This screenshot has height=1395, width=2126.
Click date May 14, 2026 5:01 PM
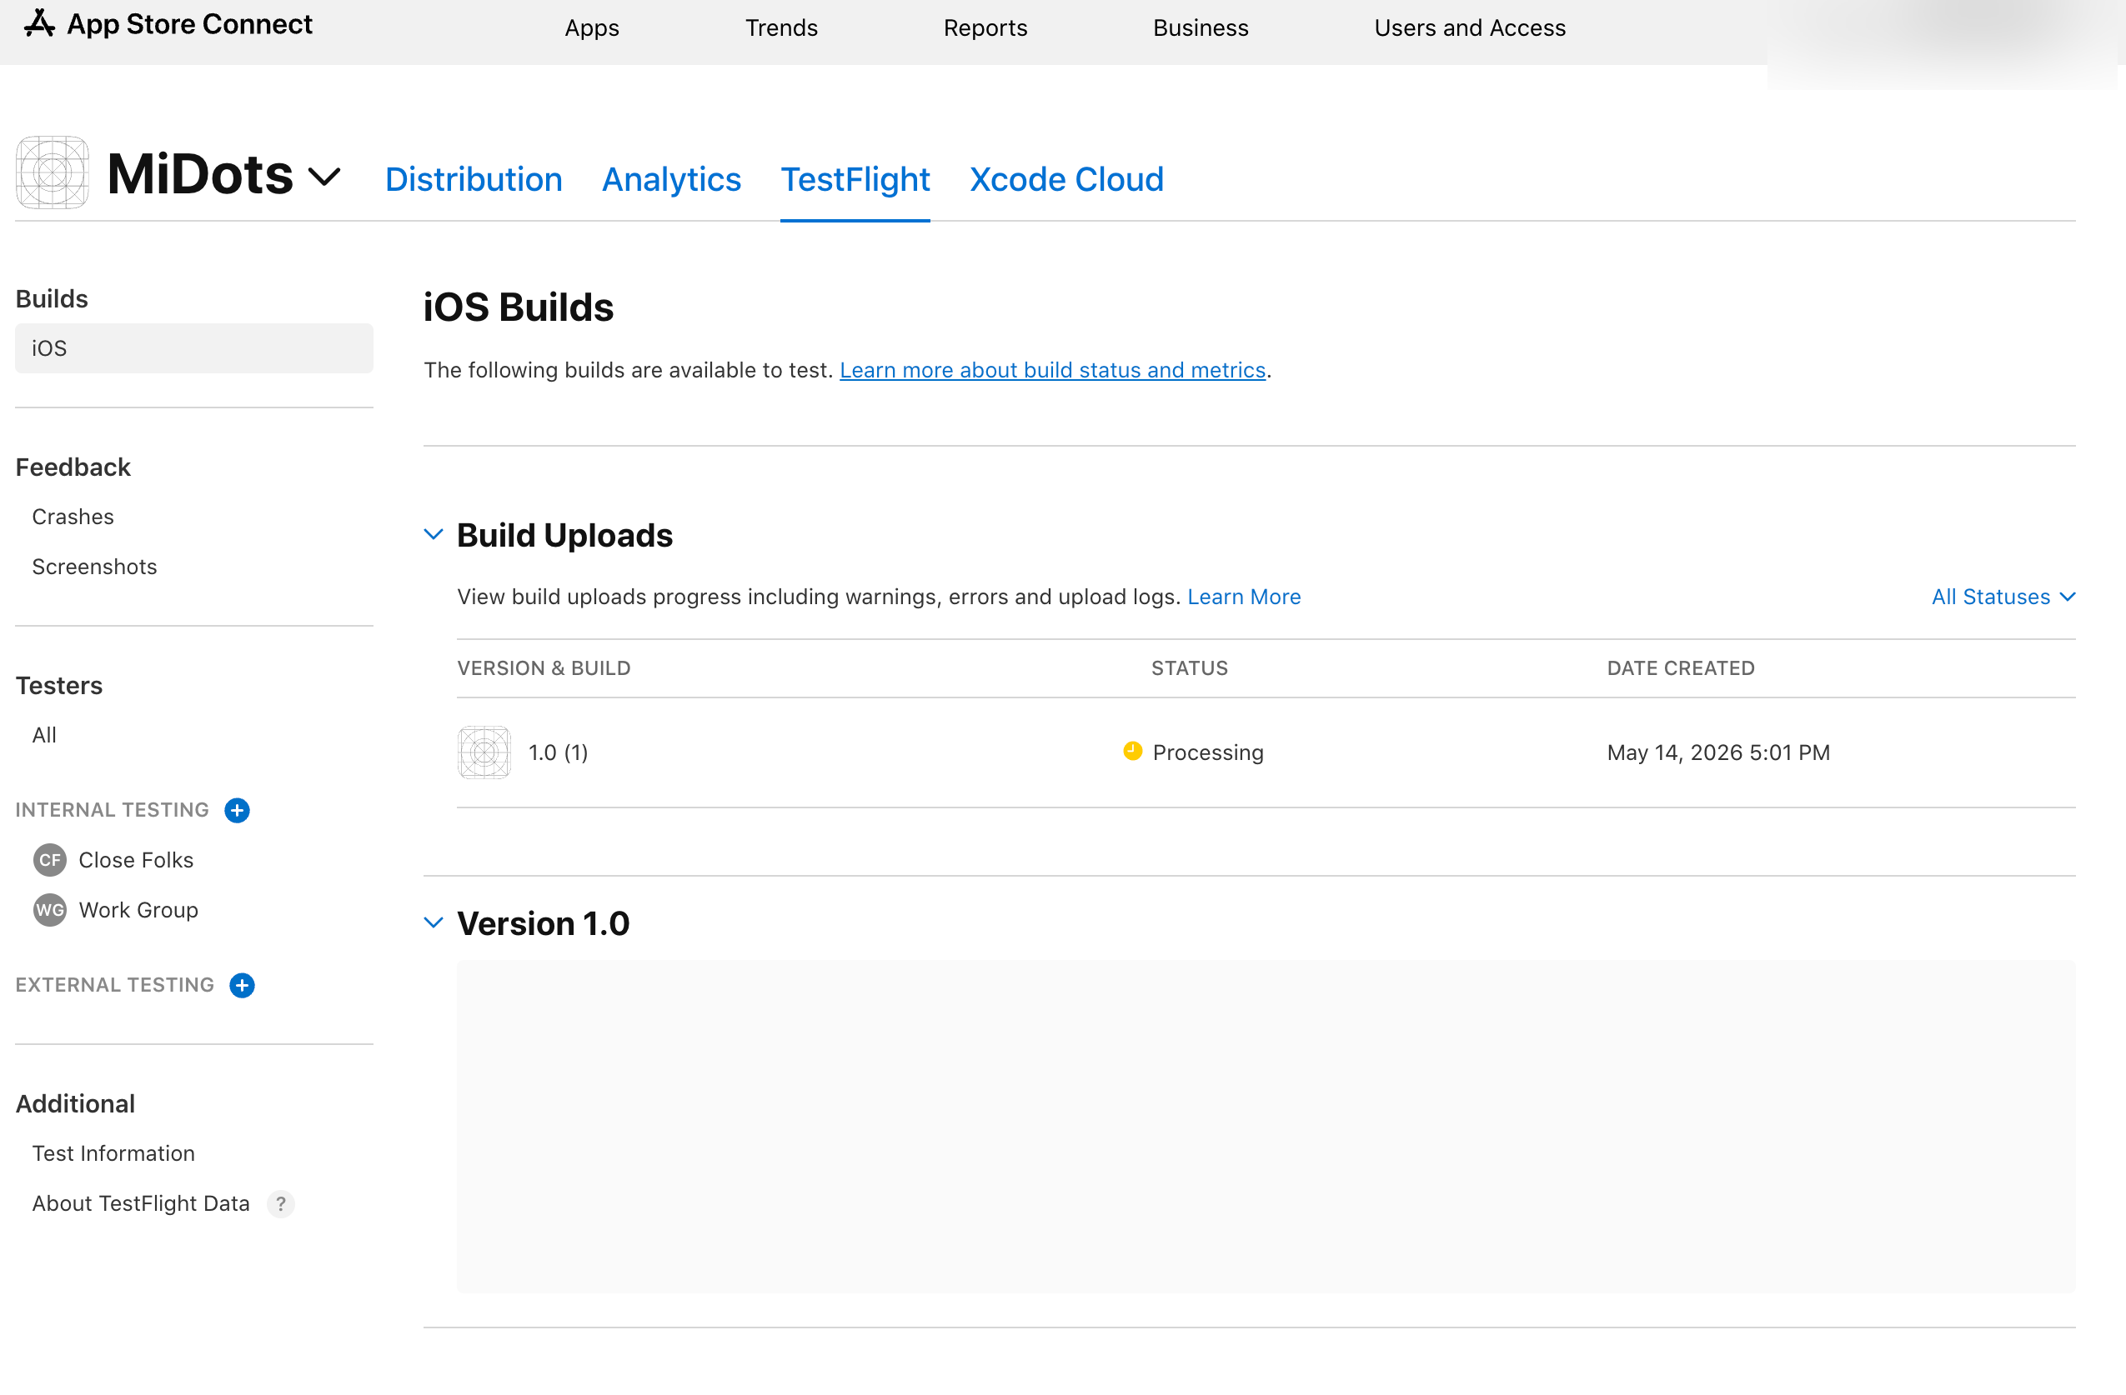1718,752
